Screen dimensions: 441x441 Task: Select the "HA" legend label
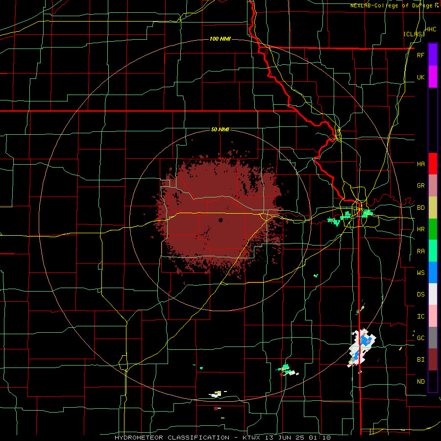pos(420,164)
